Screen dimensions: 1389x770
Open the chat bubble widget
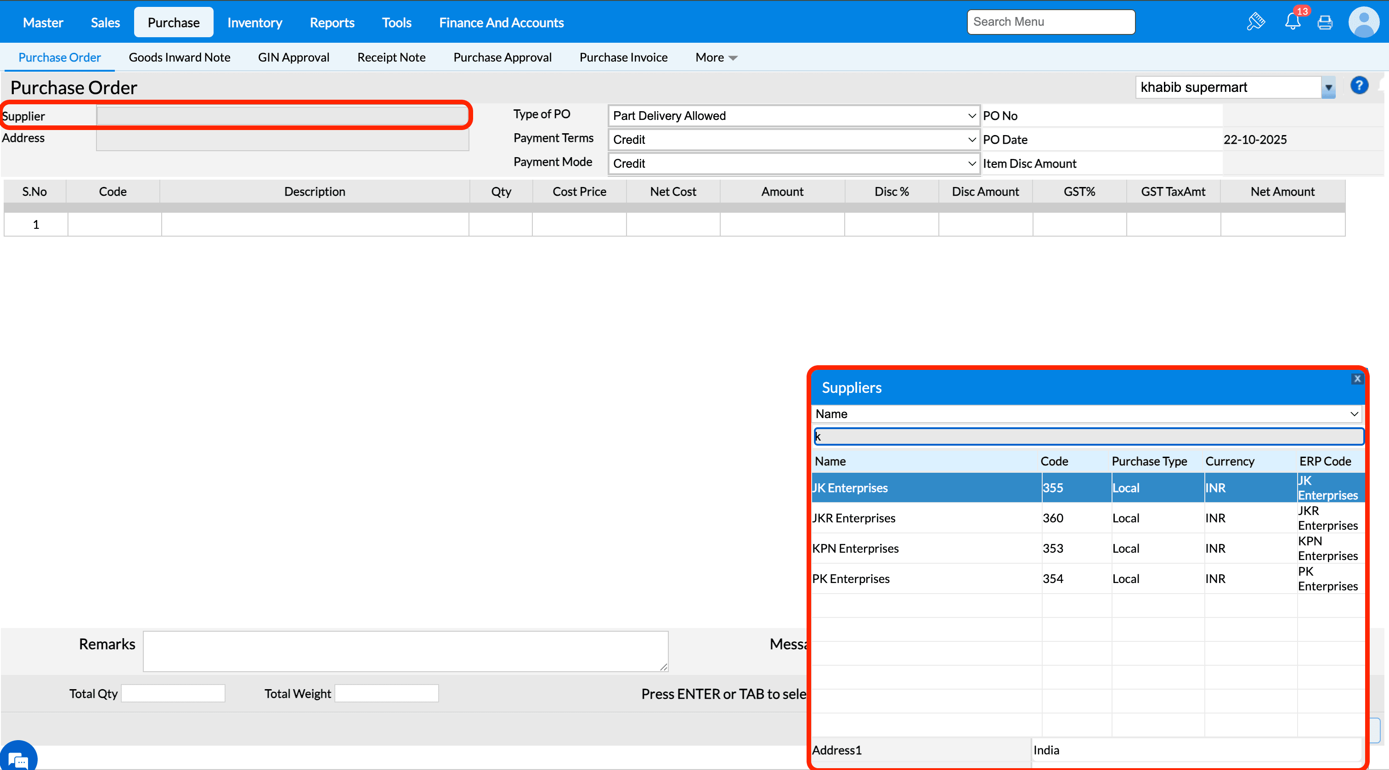(18, 759)
